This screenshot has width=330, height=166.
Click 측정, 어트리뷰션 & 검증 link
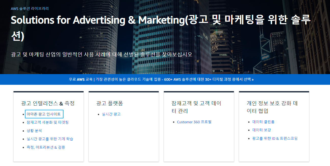(x=46, y=147)
